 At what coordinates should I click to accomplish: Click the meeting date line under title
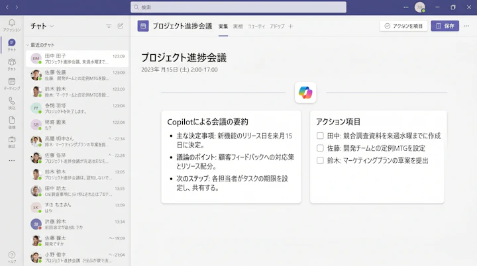pos(179,69)
